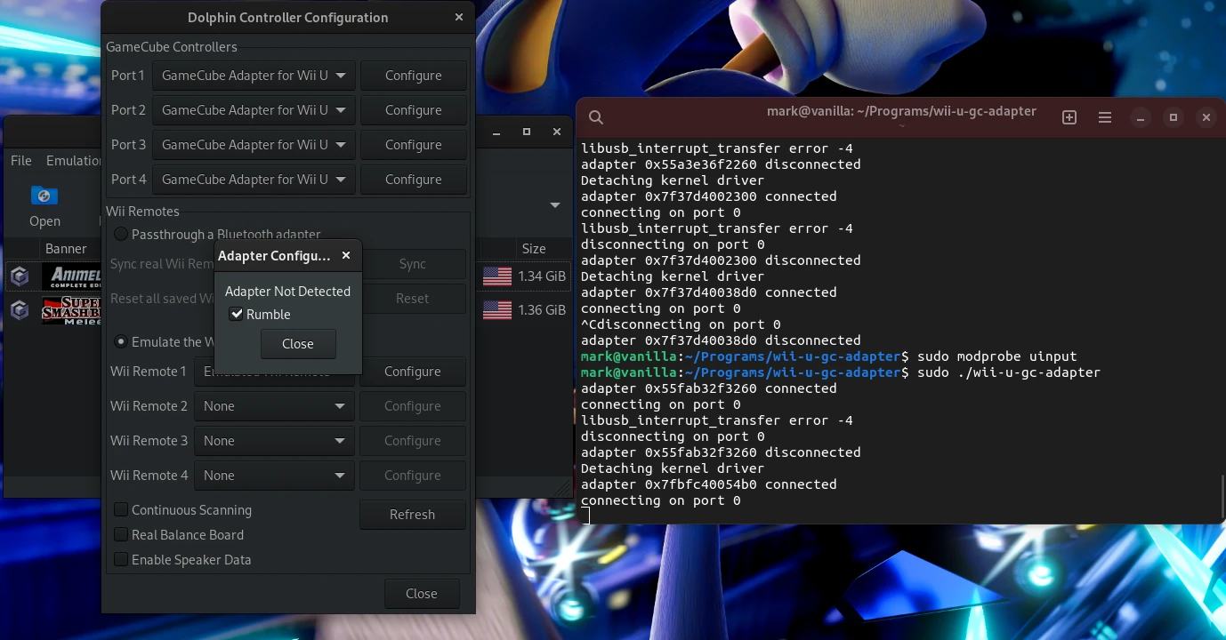Viewport: 1226px width, 640px height.
Task: Click the terminal title mark@vanilla path
Action: click(x=901, y=111)
